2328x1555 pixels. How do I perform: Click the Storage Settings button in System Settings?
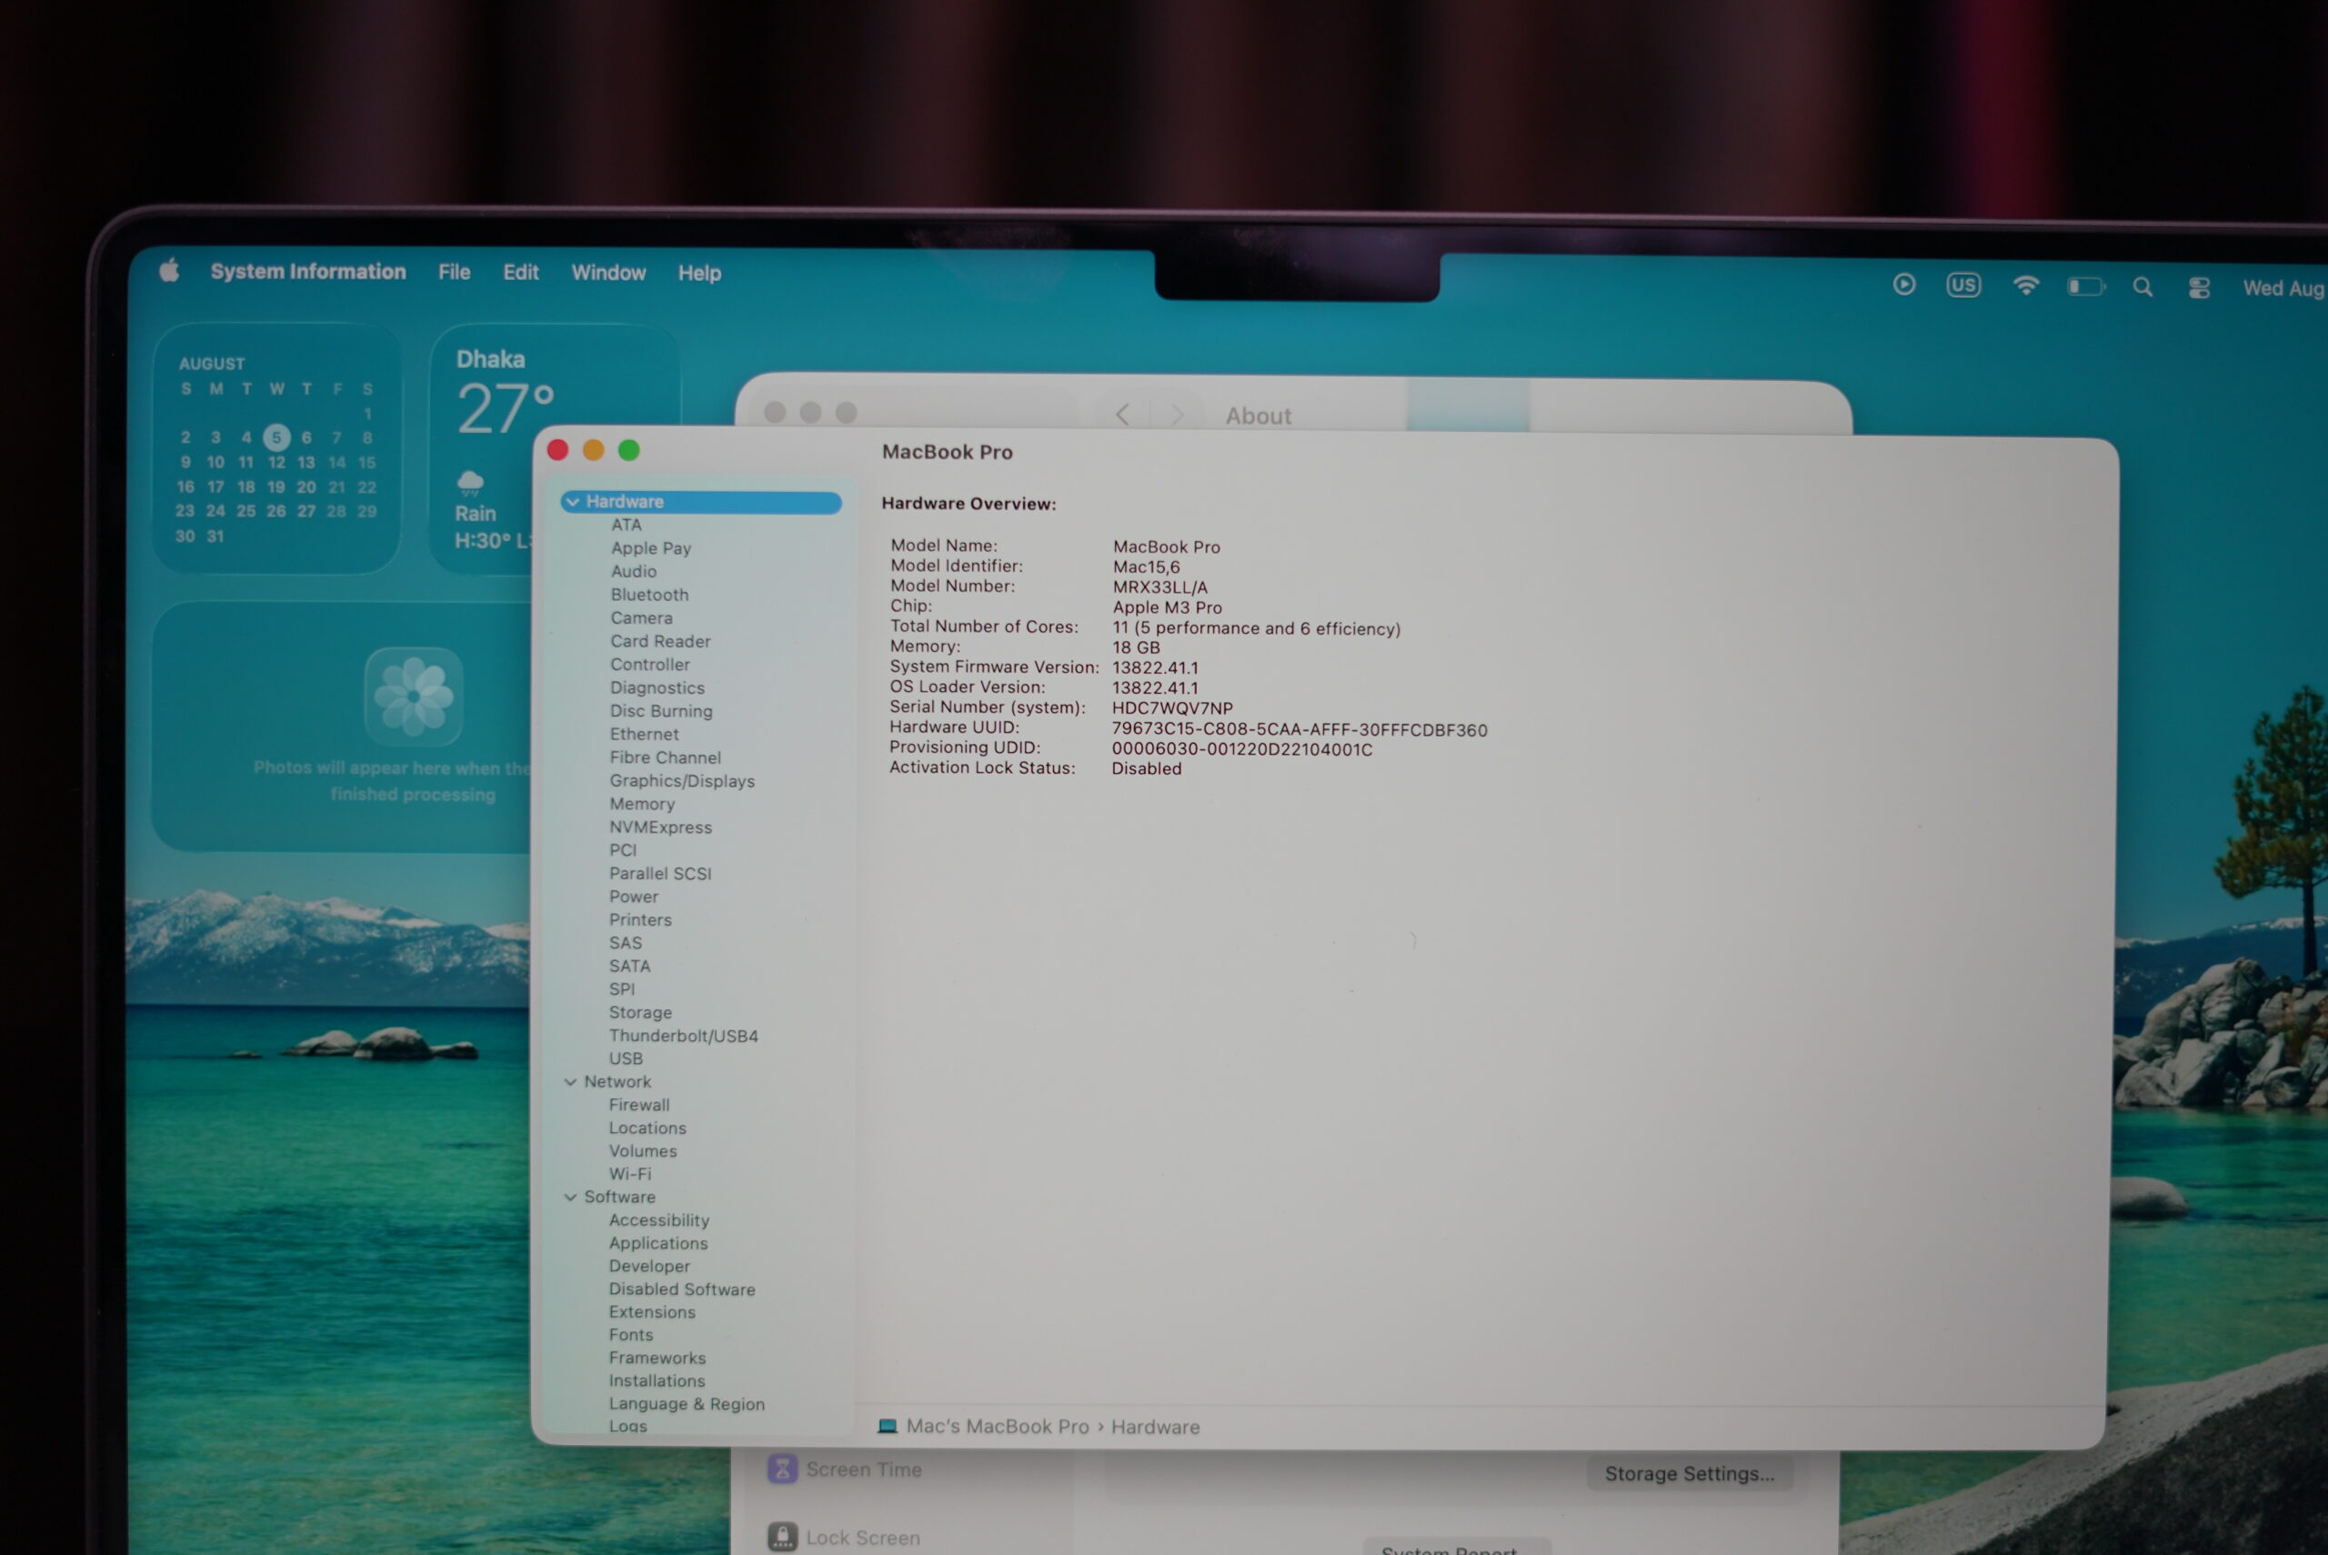pos(1690,1474)
